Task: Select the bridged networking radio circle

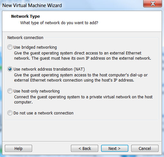Action: (x=10, y=47)
